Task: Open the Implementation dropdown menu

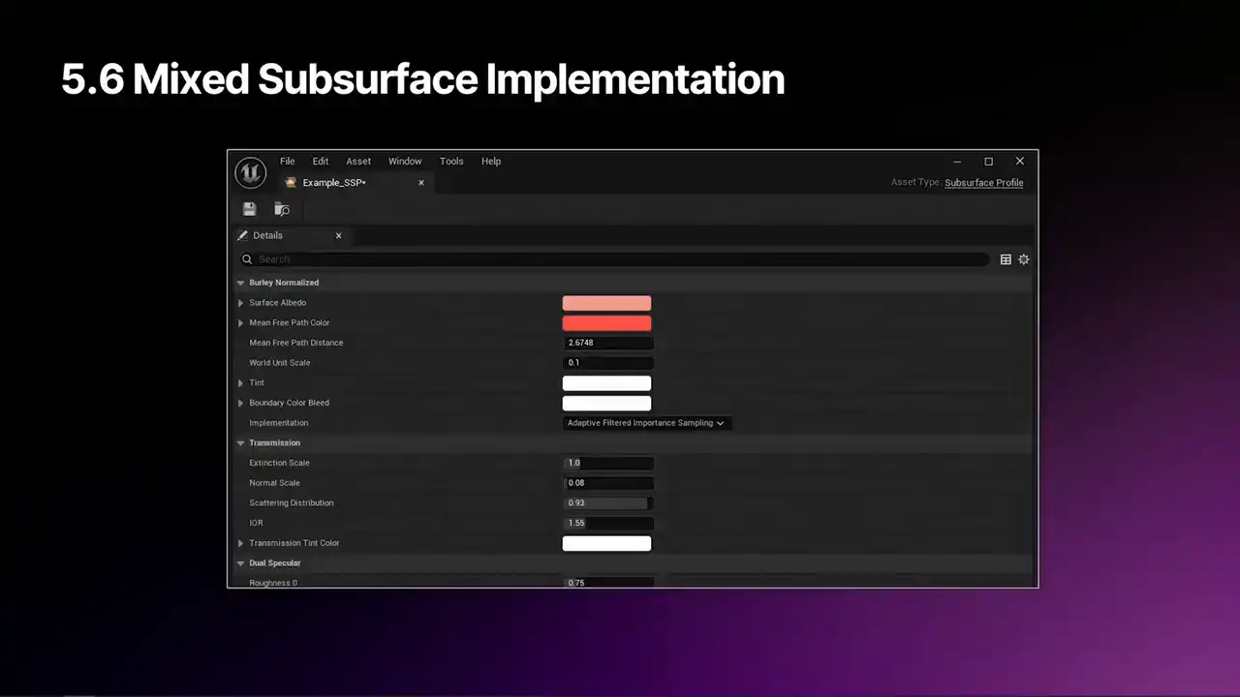Action: (x=646, y=423)
